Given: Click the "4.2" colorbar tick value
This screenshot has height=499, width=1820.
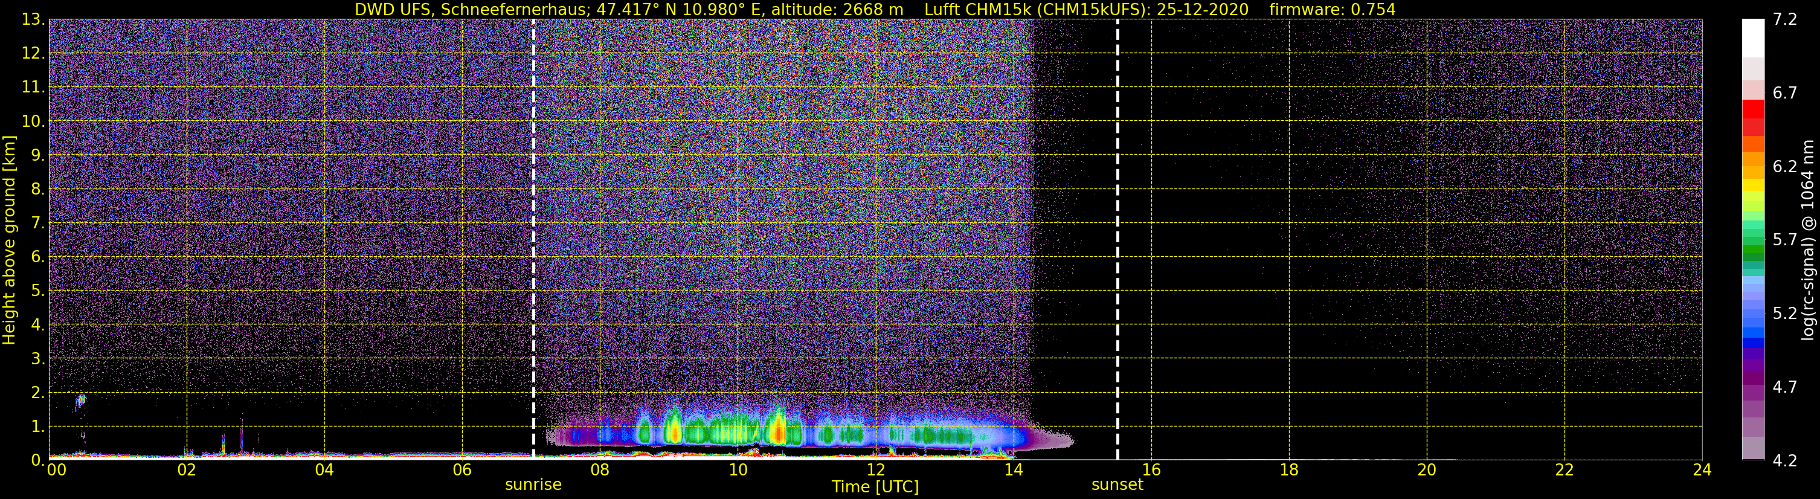Looking at the screenshot, I should click(x=1785, y=460).
